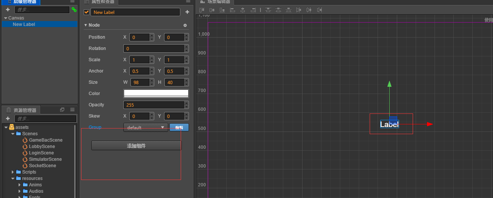Click the Label node in the scene view
Image resolution: width=493 pixels, height=198 pixels.
[389, 124]
